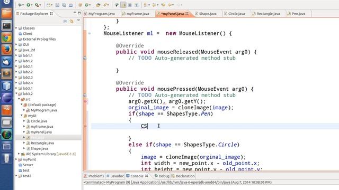The image size is (339, 190).
Task: Click Collapse All in Package Explorer
Action: (x=65, y=21)
